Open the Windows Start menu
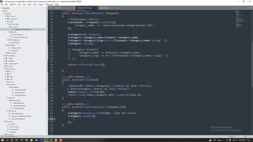This screenshot has height=142, width=253. coord(2,140)
